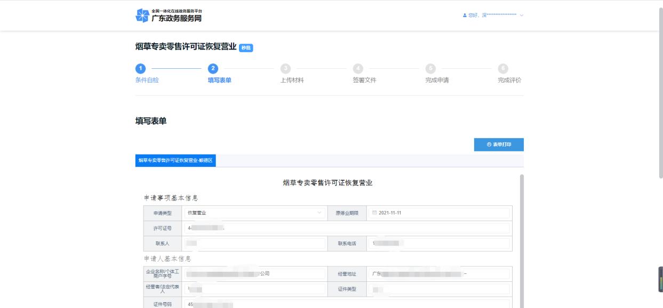Click the calendar icon in 原停业期限 field
The width and height of the screenshot is (663, 308).
pos(374,213)
